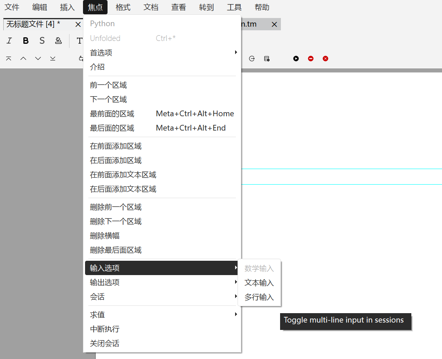Jump to first region double-up arrow icon
This screenshot has height=359, width=442.
pyautogui.click(x=9, y=59)
